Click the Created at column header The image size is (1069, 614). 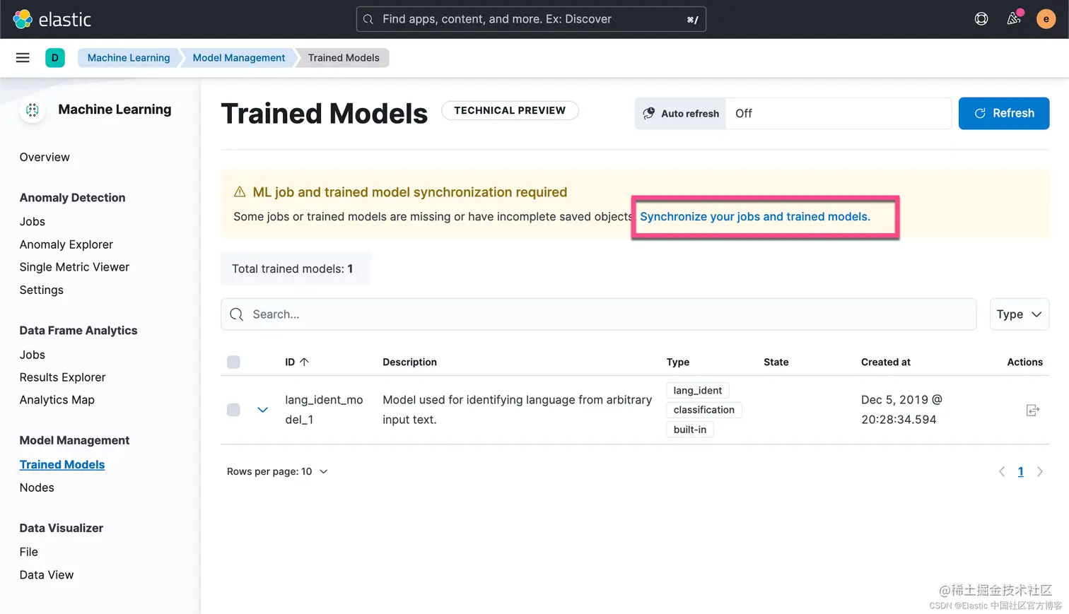[x=886, y=362]
